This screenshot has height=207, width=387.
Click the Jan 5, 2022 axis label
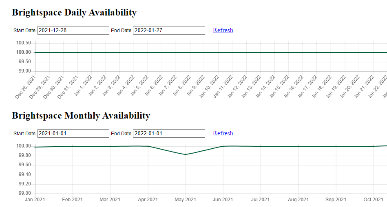(x=139, y=85)
